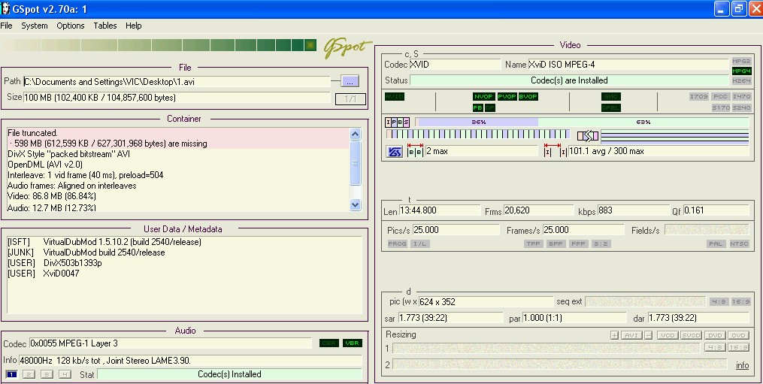Click the S240 indicator
The image size is (763, 384).
pos(741,107)
